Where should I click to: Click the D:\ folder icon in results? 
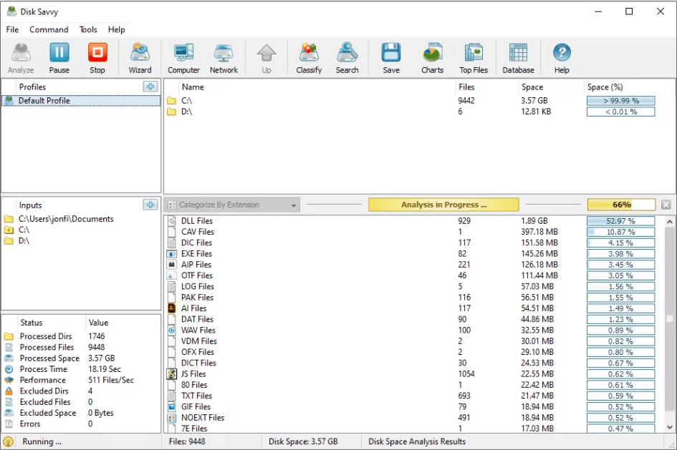click(172, 112)
